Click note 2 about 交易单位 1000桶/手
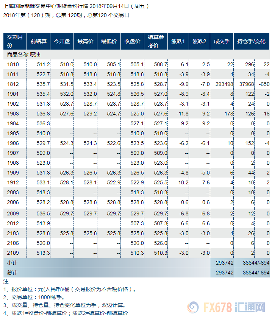272x321 pixels. 34,297
